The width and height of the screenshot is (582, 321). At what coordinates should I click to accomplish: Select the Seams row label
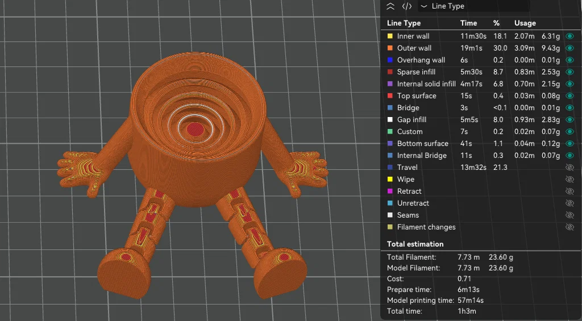pos(408,215)
